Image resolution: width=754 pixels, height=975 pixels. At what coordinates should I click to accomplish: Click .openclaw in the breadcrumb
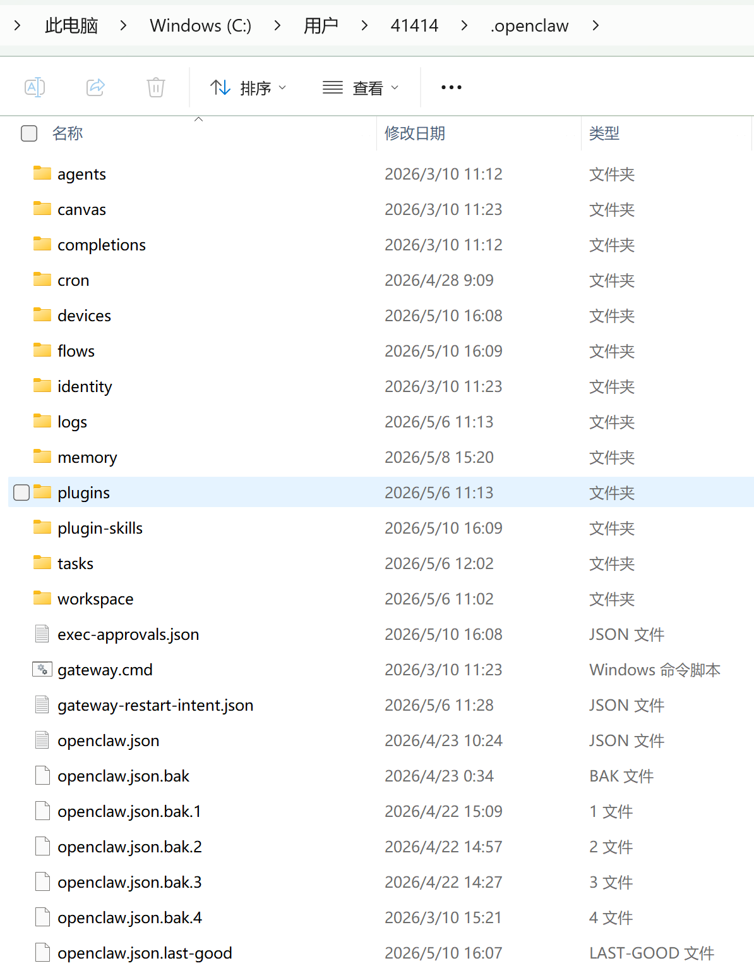click(x=529, y=25)
